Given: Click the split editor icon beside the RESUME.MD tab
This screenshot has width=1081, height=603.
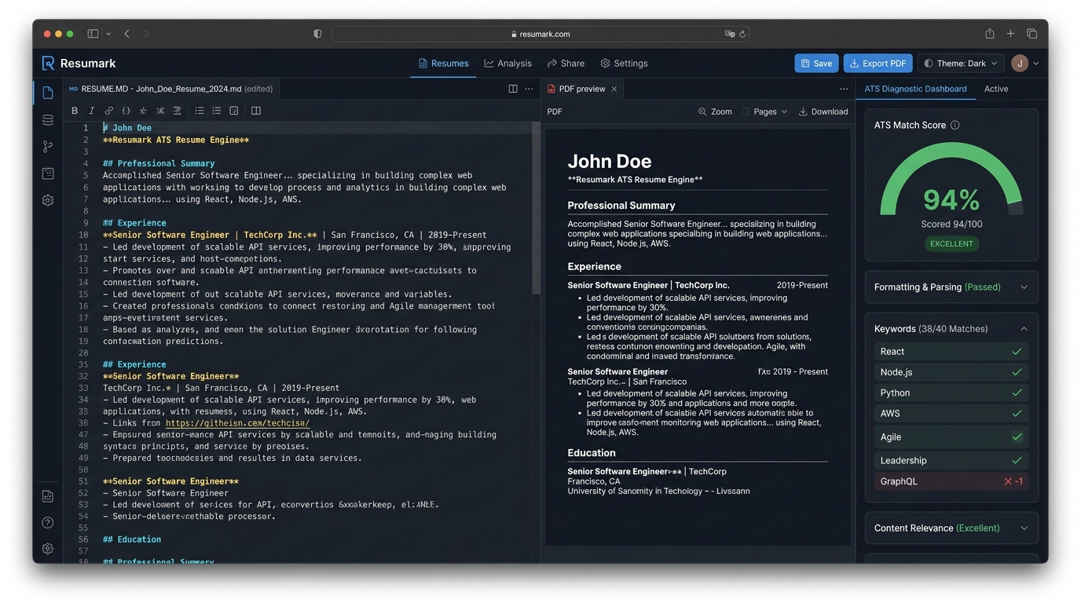Looking at the screenshot, I should pyautogui.click(x=513, y=89).
